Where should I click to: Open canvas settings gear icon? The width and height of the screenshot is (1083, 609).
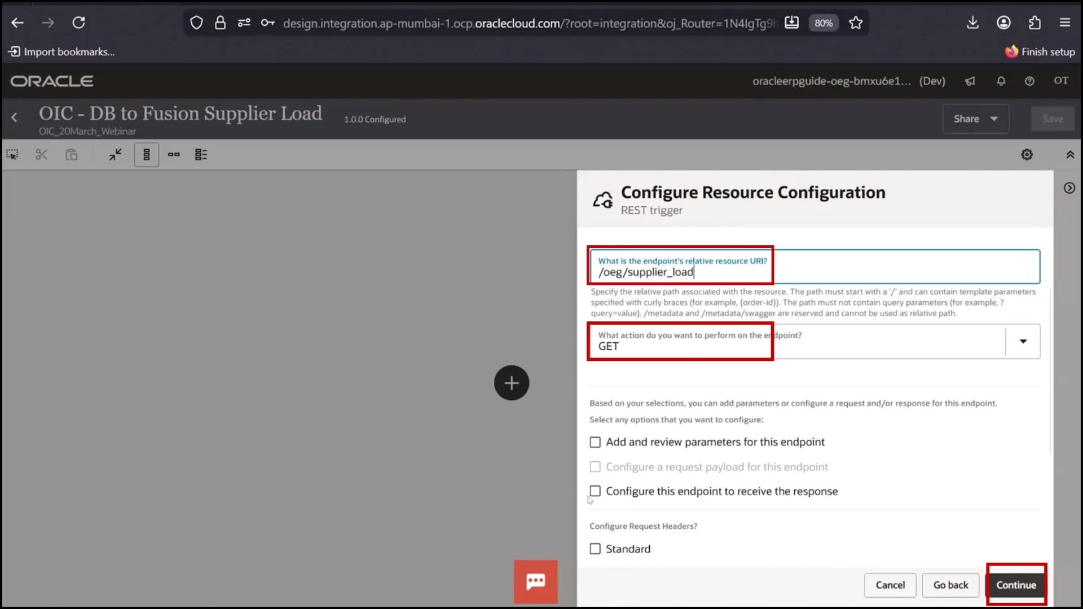(1027, 155)
